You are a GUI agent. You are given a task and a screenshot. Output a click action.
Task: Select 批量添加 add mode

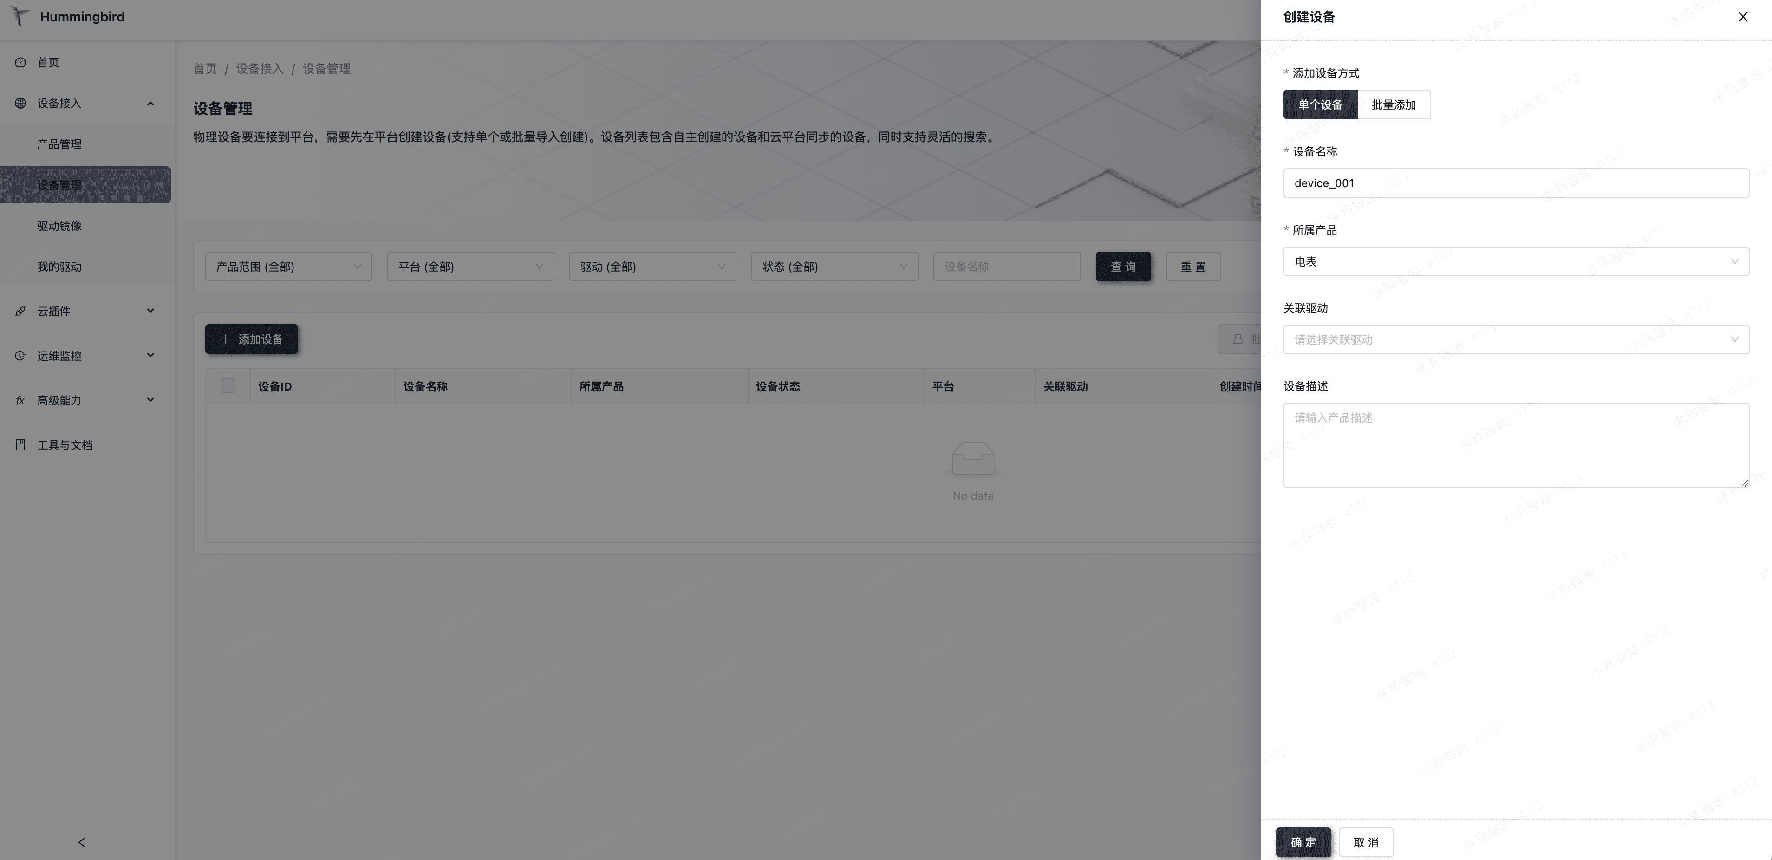coord(1394,104)
